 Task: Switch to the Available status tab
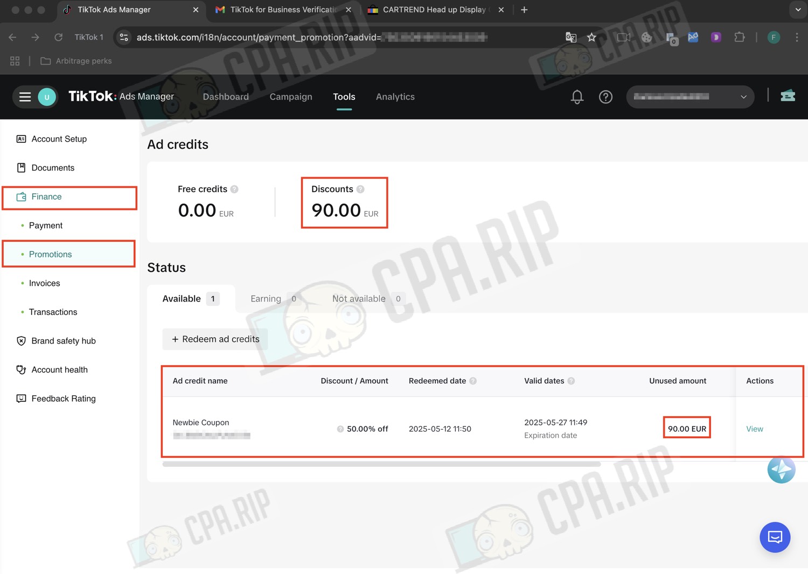coord(191,299)
